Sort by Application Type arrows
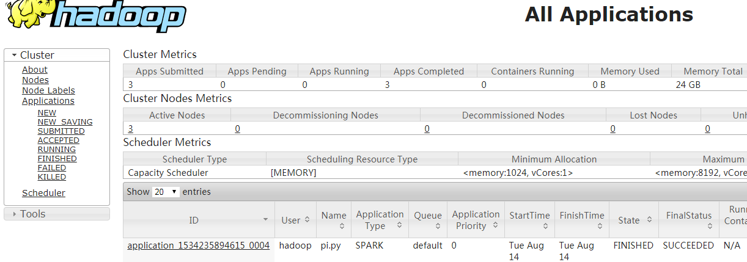 click(x=399, y=225)
